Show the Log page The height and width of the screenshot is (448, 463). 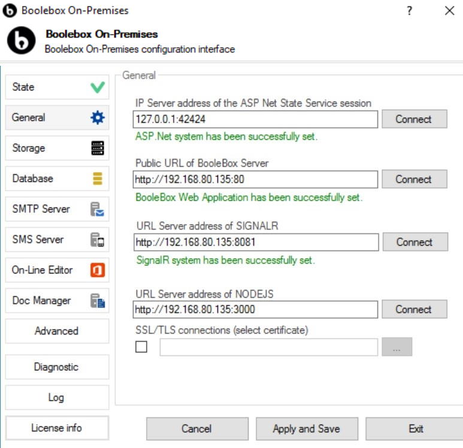click(x=58, y=397)
